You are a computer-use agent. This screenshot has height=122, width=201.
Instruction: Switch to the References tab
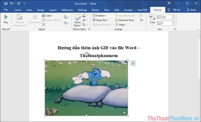pyautogui.click(x=67, y=10)
